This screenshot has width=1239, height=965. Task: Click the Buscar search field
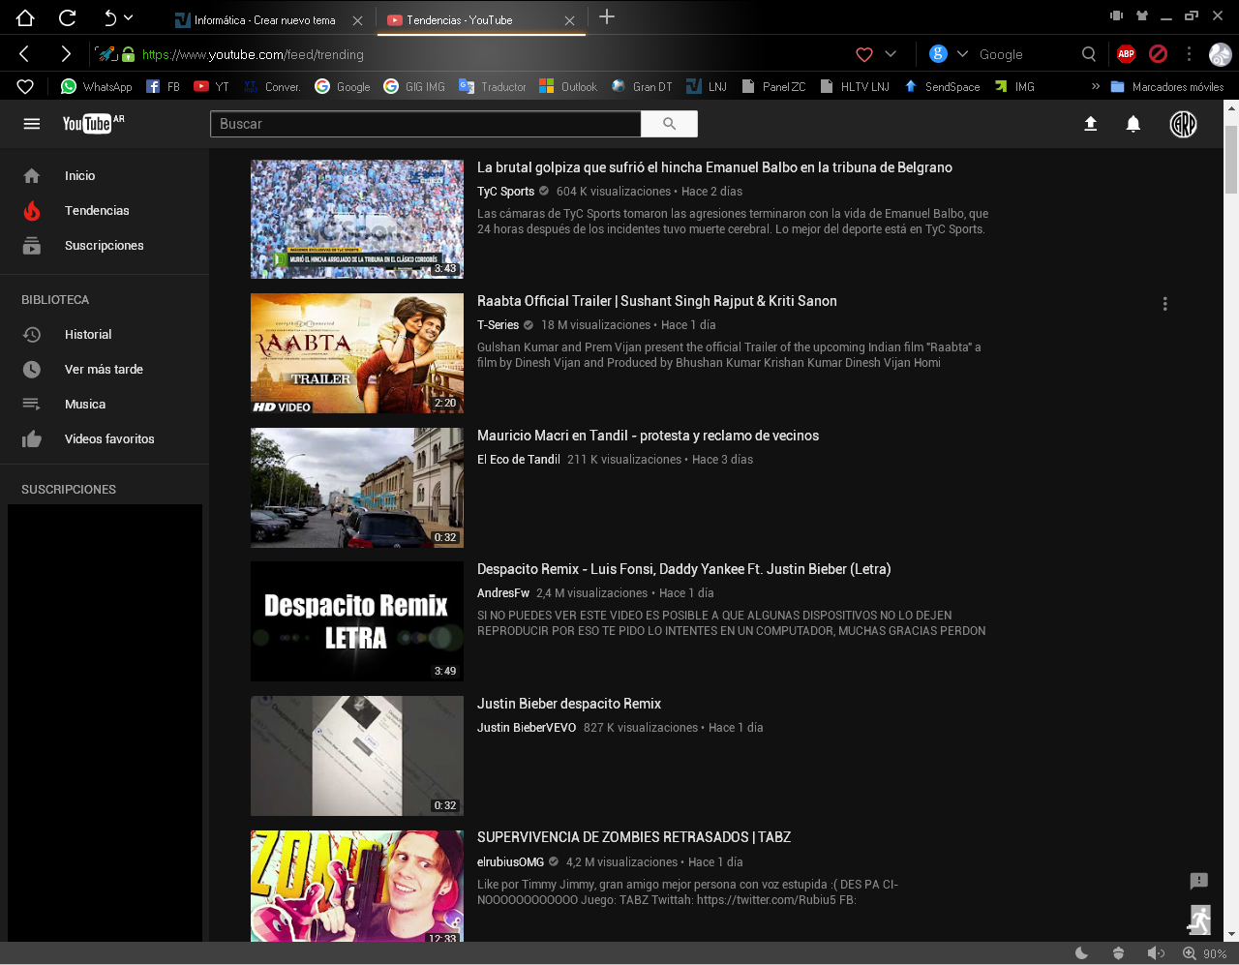[426, 124]
